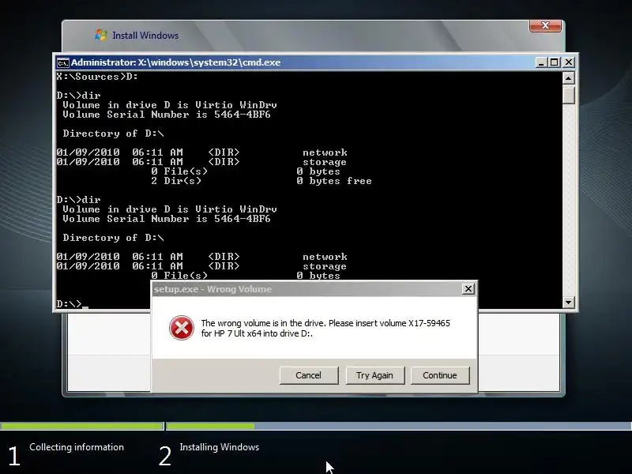The image size is (632, 474).
Task: Click the Installing Windows progress bar
Action: pyautogui.click(x=399, y=426)
